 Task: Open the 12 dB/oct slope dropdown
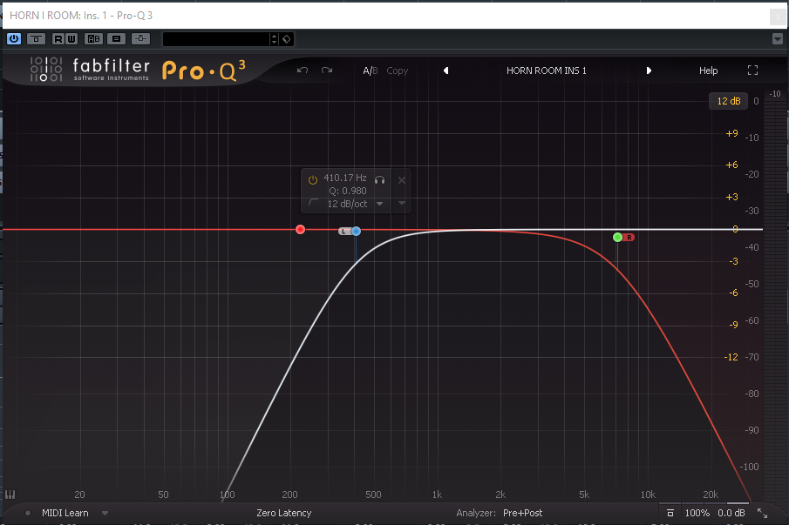pyautogui.click(x=355, y=204)
